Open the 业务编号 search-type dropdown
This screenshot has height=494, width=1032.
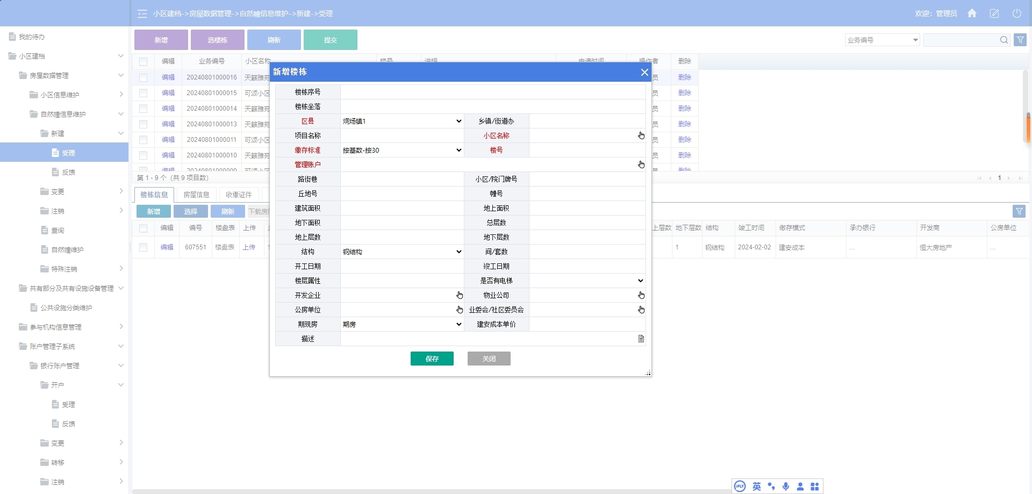click(883, 40)
